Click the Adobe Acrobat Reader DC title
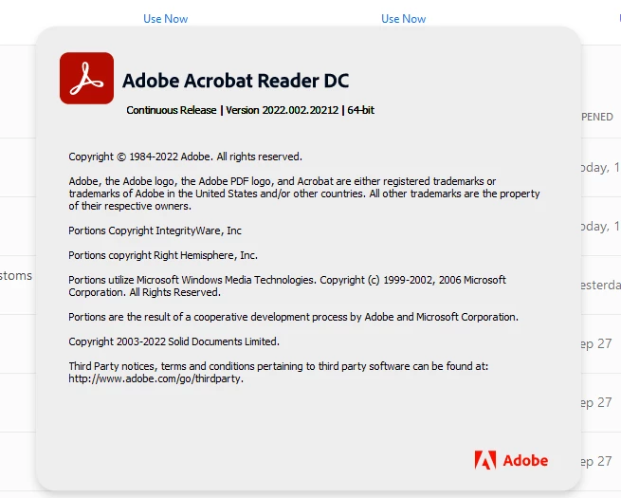621x498 pixels. [236, 81]
